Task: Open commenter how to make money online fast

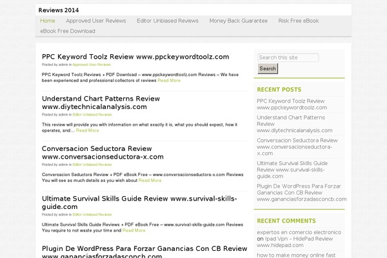Action: pos(296,255)
